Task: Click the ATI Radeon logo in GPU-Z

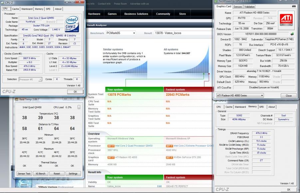Action: [x=286, y=20]
